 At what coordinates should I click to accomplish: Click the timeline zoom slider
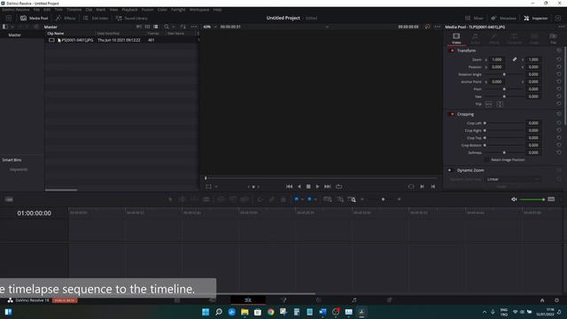pyautogui.click(x=383, y=199)
